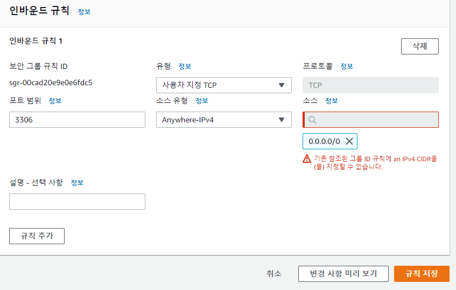
Task: Click the 설명 - 선택 사항 text field
Action: 77,202
